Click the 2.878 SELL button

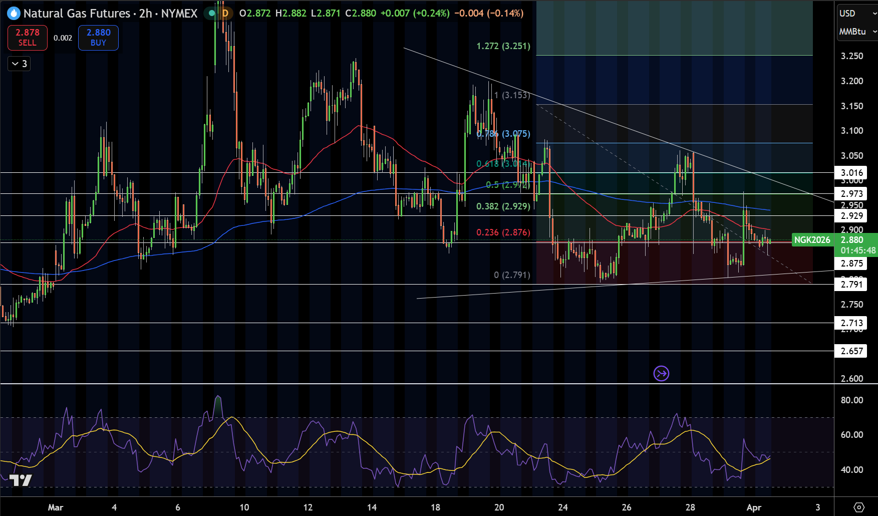(x=28, y=38)
